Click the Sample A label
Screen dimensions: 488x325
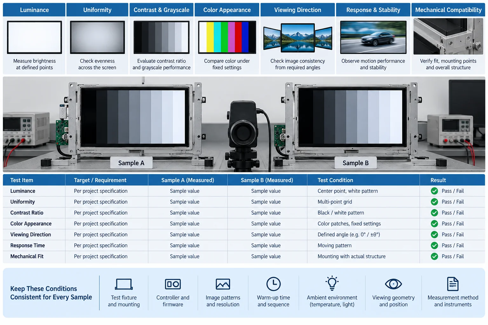(x=131, y=163)
